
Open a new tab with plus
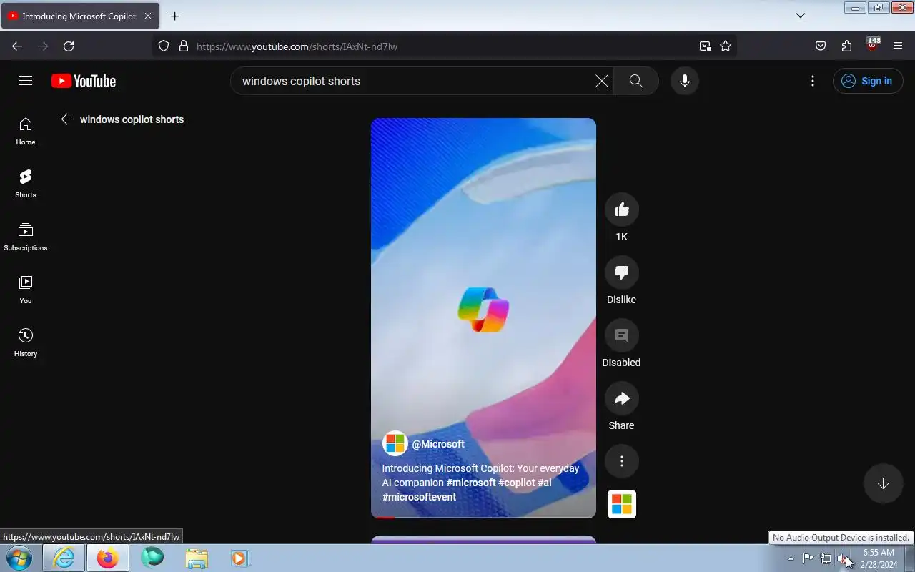tap(174, 16)
